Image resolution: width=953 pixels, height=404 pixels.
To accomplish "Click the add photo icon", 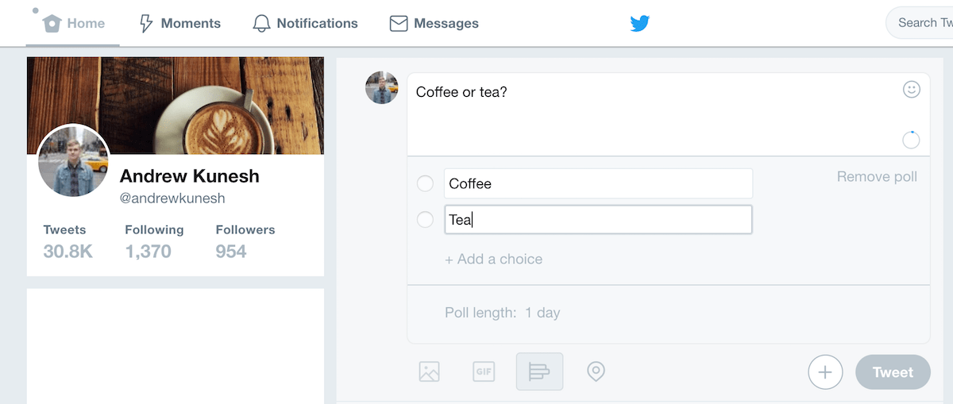I will 429,371.
